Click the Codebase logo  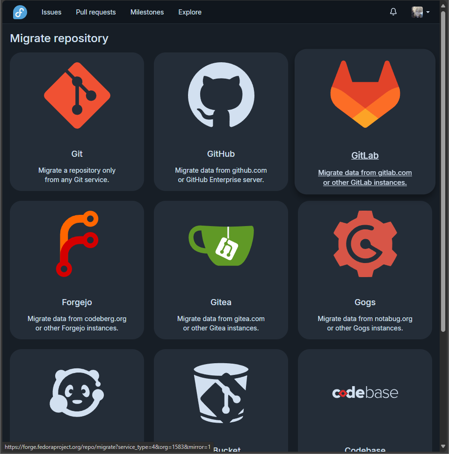point(365,392)
